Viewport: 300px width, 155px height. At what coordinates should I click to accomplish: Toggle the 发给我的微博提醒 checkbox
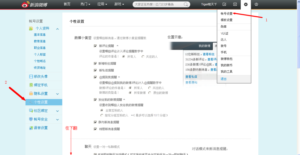coord(95,100)
